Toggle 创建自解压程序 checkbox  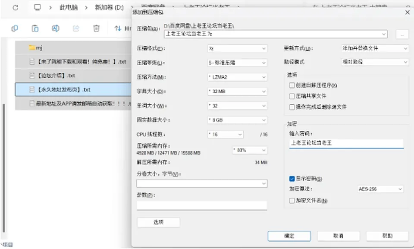(x=292, y=85)
